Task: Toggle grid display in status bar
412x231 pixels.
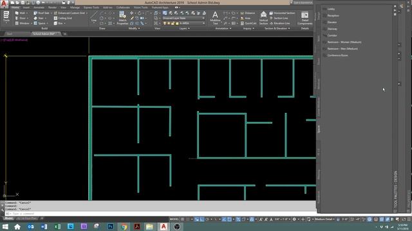Action: click(183, 219)
